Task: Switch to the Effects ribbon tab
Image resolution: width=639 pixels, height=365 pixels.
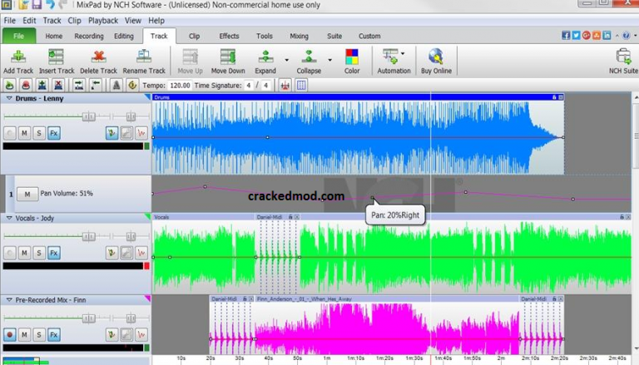Action: coord(229,36)
